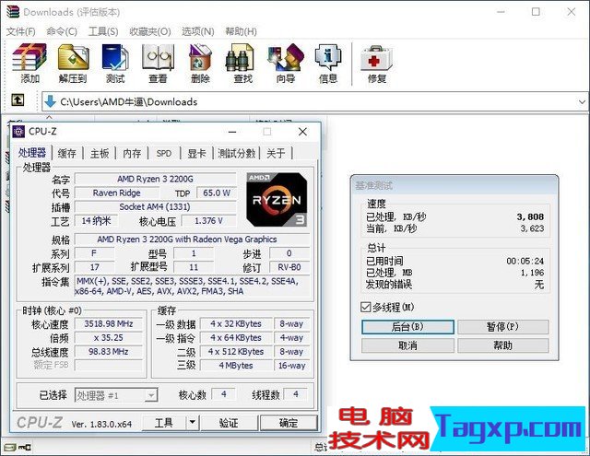Toggle the multithreading (多线程) checkbox
Screen dimensions: 590x456
(x=365, y=307)
